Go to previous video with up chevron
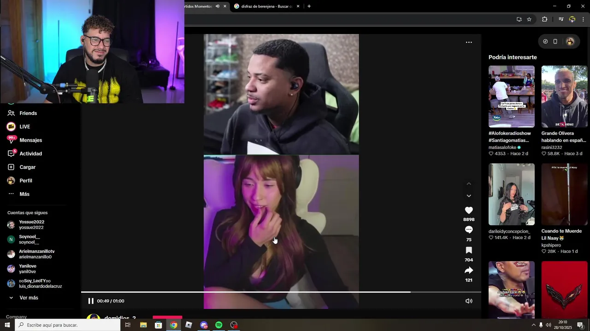The image size is (590, 331). (469, 183)
